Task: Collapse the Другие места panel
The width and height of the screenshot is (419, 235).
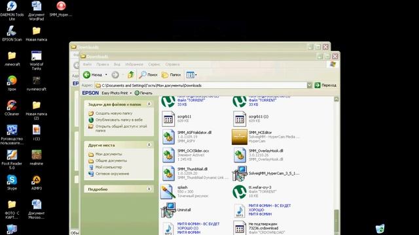Action: 149,145
